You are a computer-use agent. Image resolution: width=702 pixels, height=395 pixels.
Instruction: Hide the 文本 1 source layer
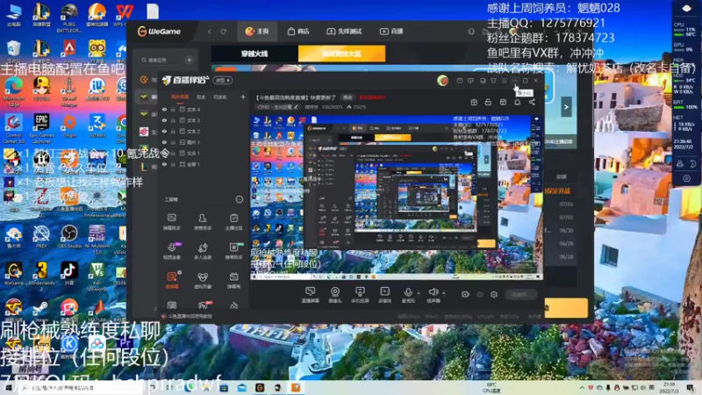[164, 153]
